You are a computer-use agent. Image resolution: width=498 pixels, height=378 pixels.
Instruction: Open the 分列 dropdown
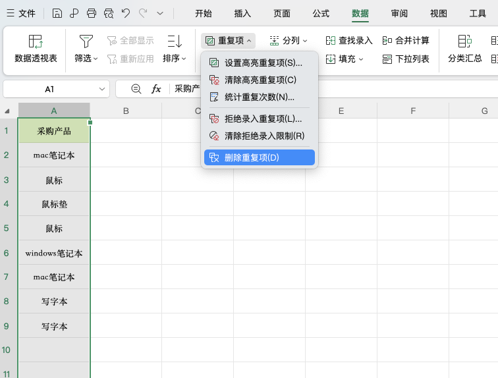coord(289,41)
